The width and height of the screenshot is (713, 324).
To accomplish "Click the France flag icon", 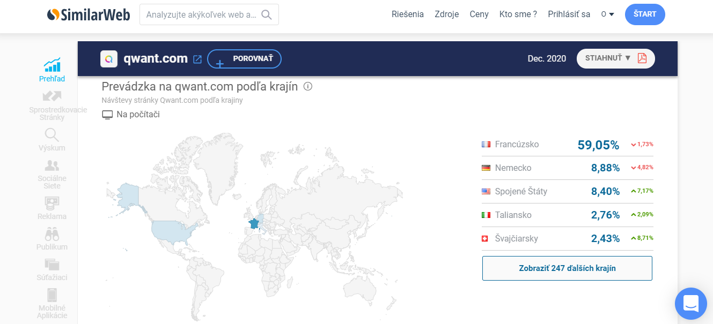I will click(486, 145).
